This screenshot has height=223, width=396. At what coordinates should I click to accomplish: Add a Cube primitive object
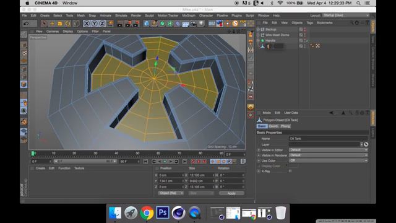tap(147, 24)
